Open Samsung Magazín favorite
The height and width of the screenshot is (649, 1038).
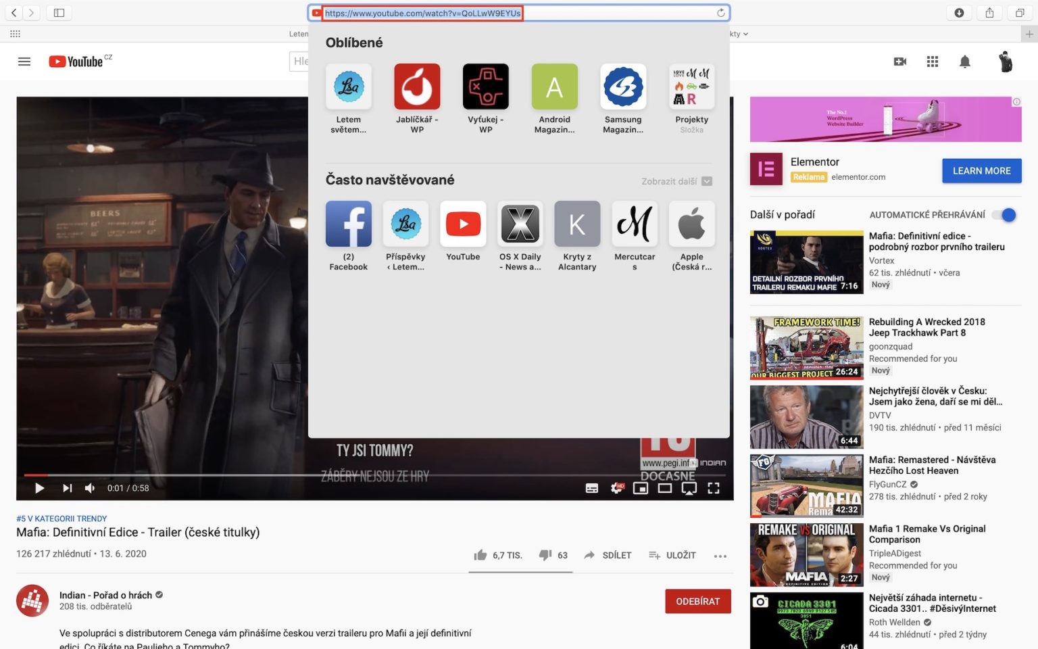tap(623, 87)
